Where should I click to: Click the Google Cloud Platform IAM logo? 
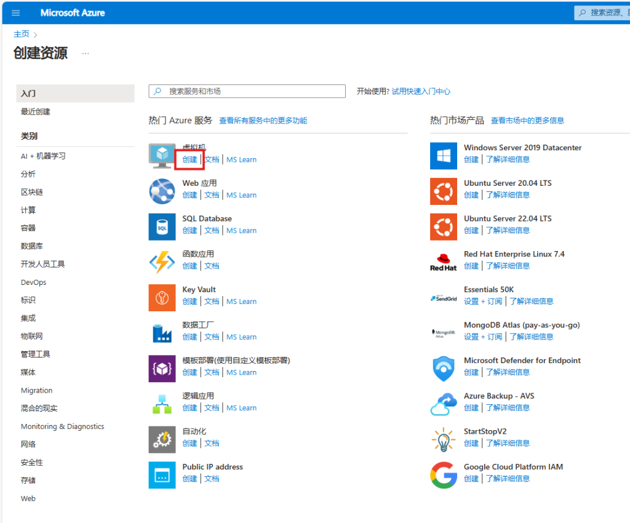[443, 475]
